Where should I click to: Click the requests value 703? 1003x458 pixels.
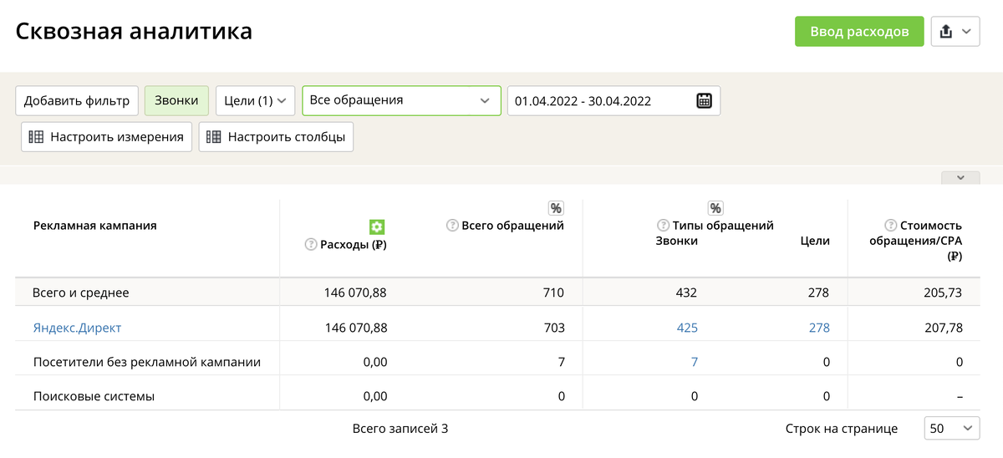click(x=553, y=328)
